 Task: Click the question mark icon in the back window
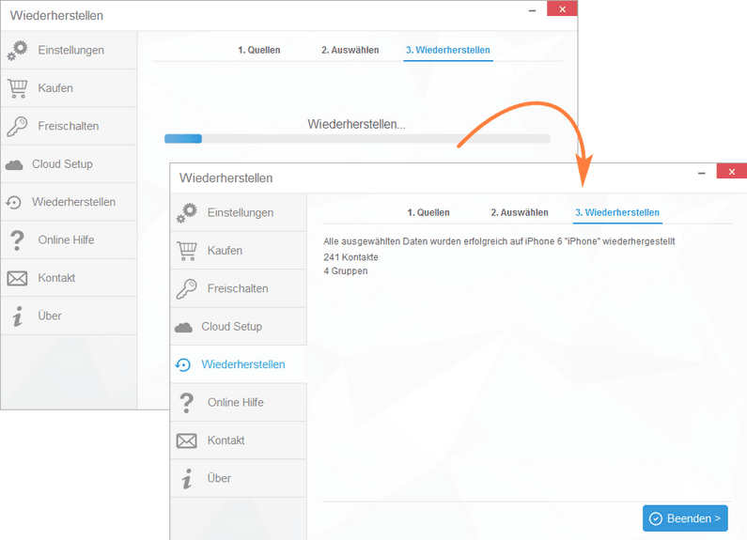point(17,240)
